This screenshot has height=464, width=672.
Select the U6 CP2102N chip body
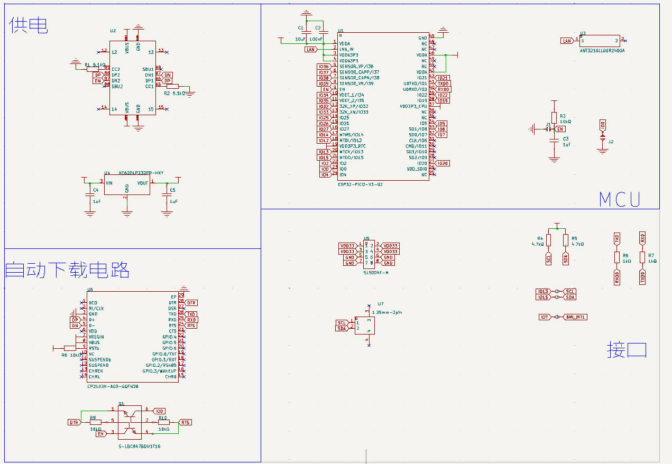click(x=133, y=337)
